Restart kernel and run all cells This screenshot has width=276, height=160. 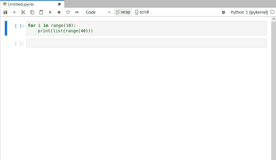point(77,12)
